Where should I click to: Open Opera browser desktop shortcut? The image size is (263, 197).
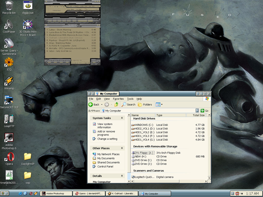click(9, 159)
